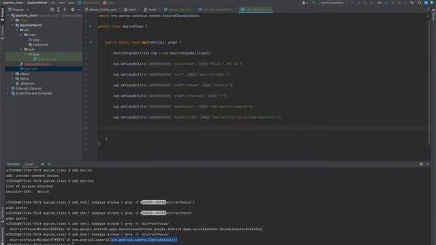The height and width of the screenshot is (245, 436).
Task: Click the Build project hammer icon
Action: pyautogui.click(x=314, y=3)
